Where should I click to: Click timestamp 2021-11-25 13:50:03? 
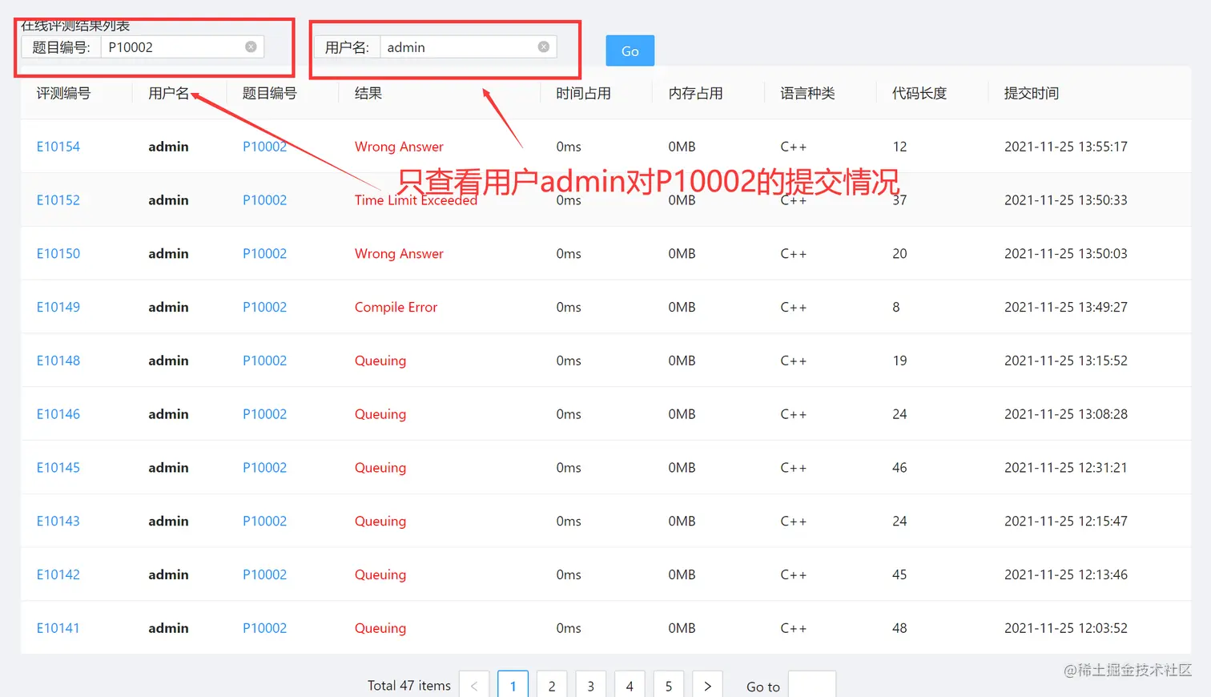1066,254
